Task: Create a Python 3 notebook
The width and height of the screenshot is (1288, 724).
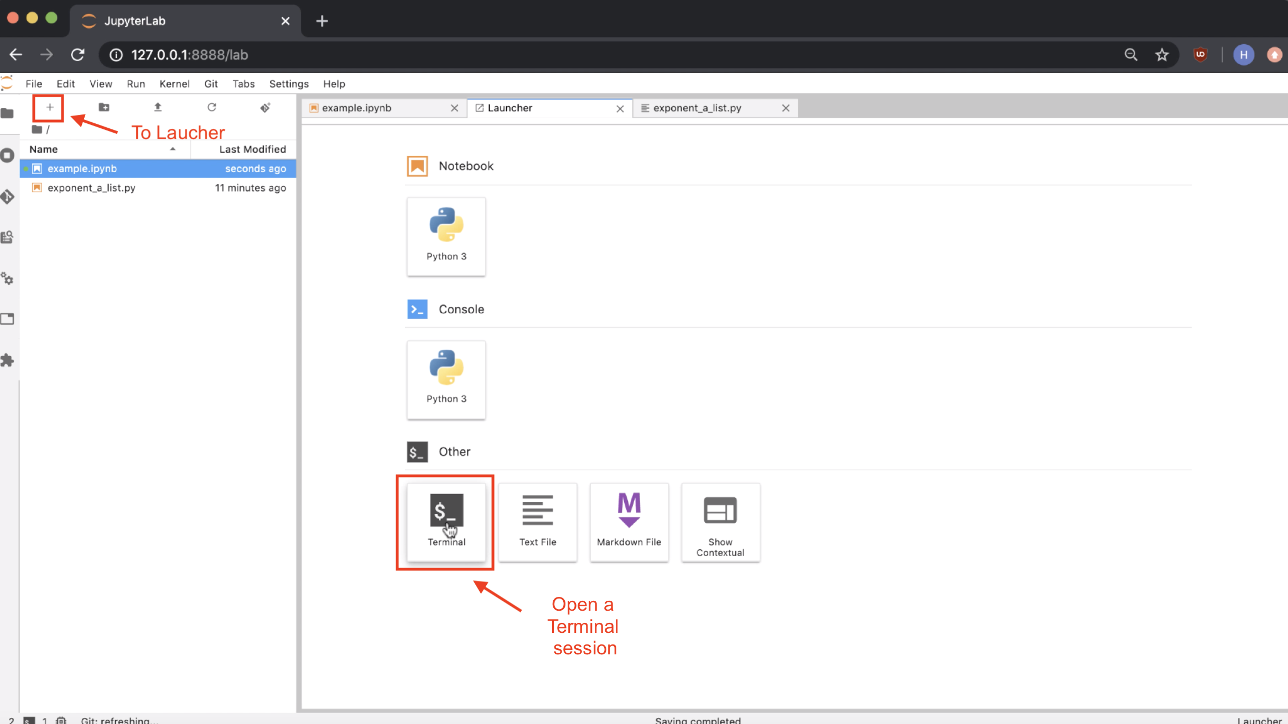Action: click(446, 236)
